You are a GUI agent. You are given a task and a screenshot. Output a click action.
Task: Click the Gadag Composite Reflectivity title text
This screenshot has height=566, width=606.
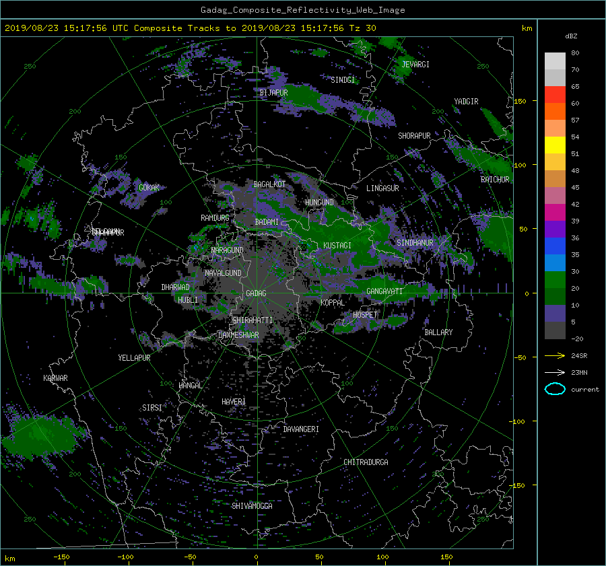pos(302,10)
